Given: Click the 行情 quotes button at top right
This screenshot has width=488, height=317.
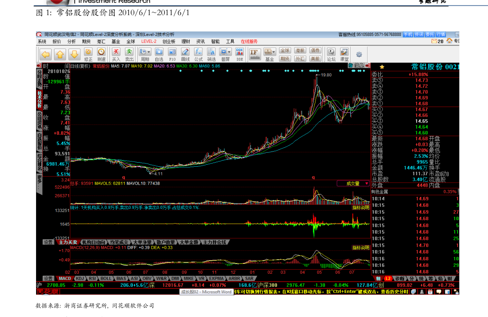Looking at the screenshot, I should pos(441,34).
